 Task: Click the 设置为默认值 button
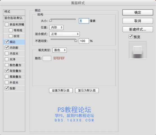point(61,90)
